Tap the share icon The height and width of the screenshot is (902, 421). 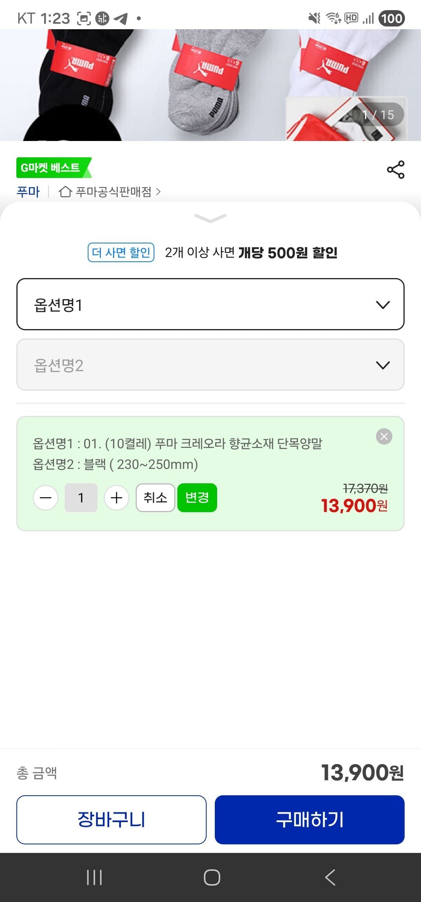396,169
